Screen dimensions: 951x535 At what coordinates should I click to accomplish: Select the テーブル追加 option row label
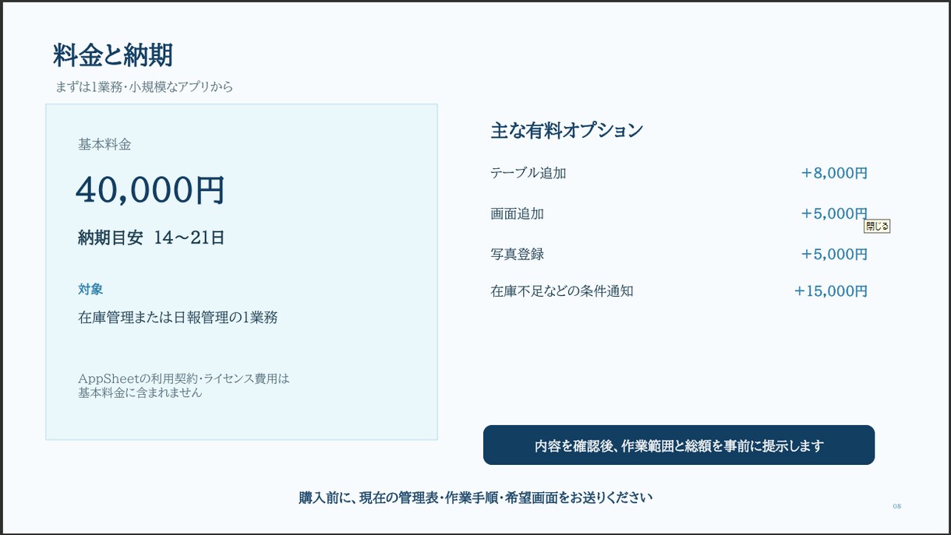click(529, 173)
